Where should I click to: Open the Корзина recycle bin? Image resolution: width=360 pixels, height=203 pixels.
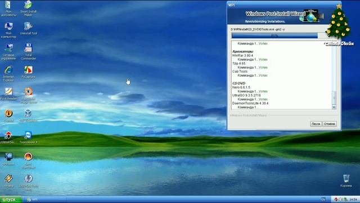tap(346, 180)
